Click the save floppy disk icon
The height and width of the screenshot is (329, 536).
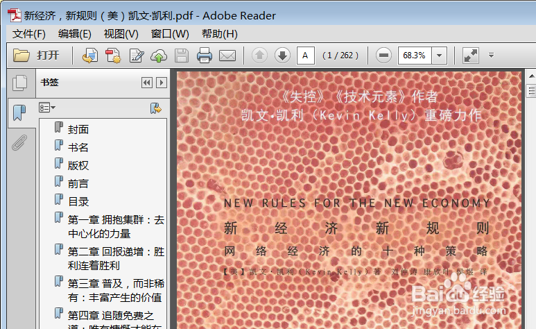[x=182, y=56]
